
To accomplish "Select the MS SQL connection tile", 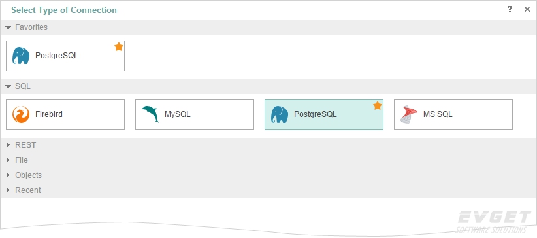I will click(453, 115).
